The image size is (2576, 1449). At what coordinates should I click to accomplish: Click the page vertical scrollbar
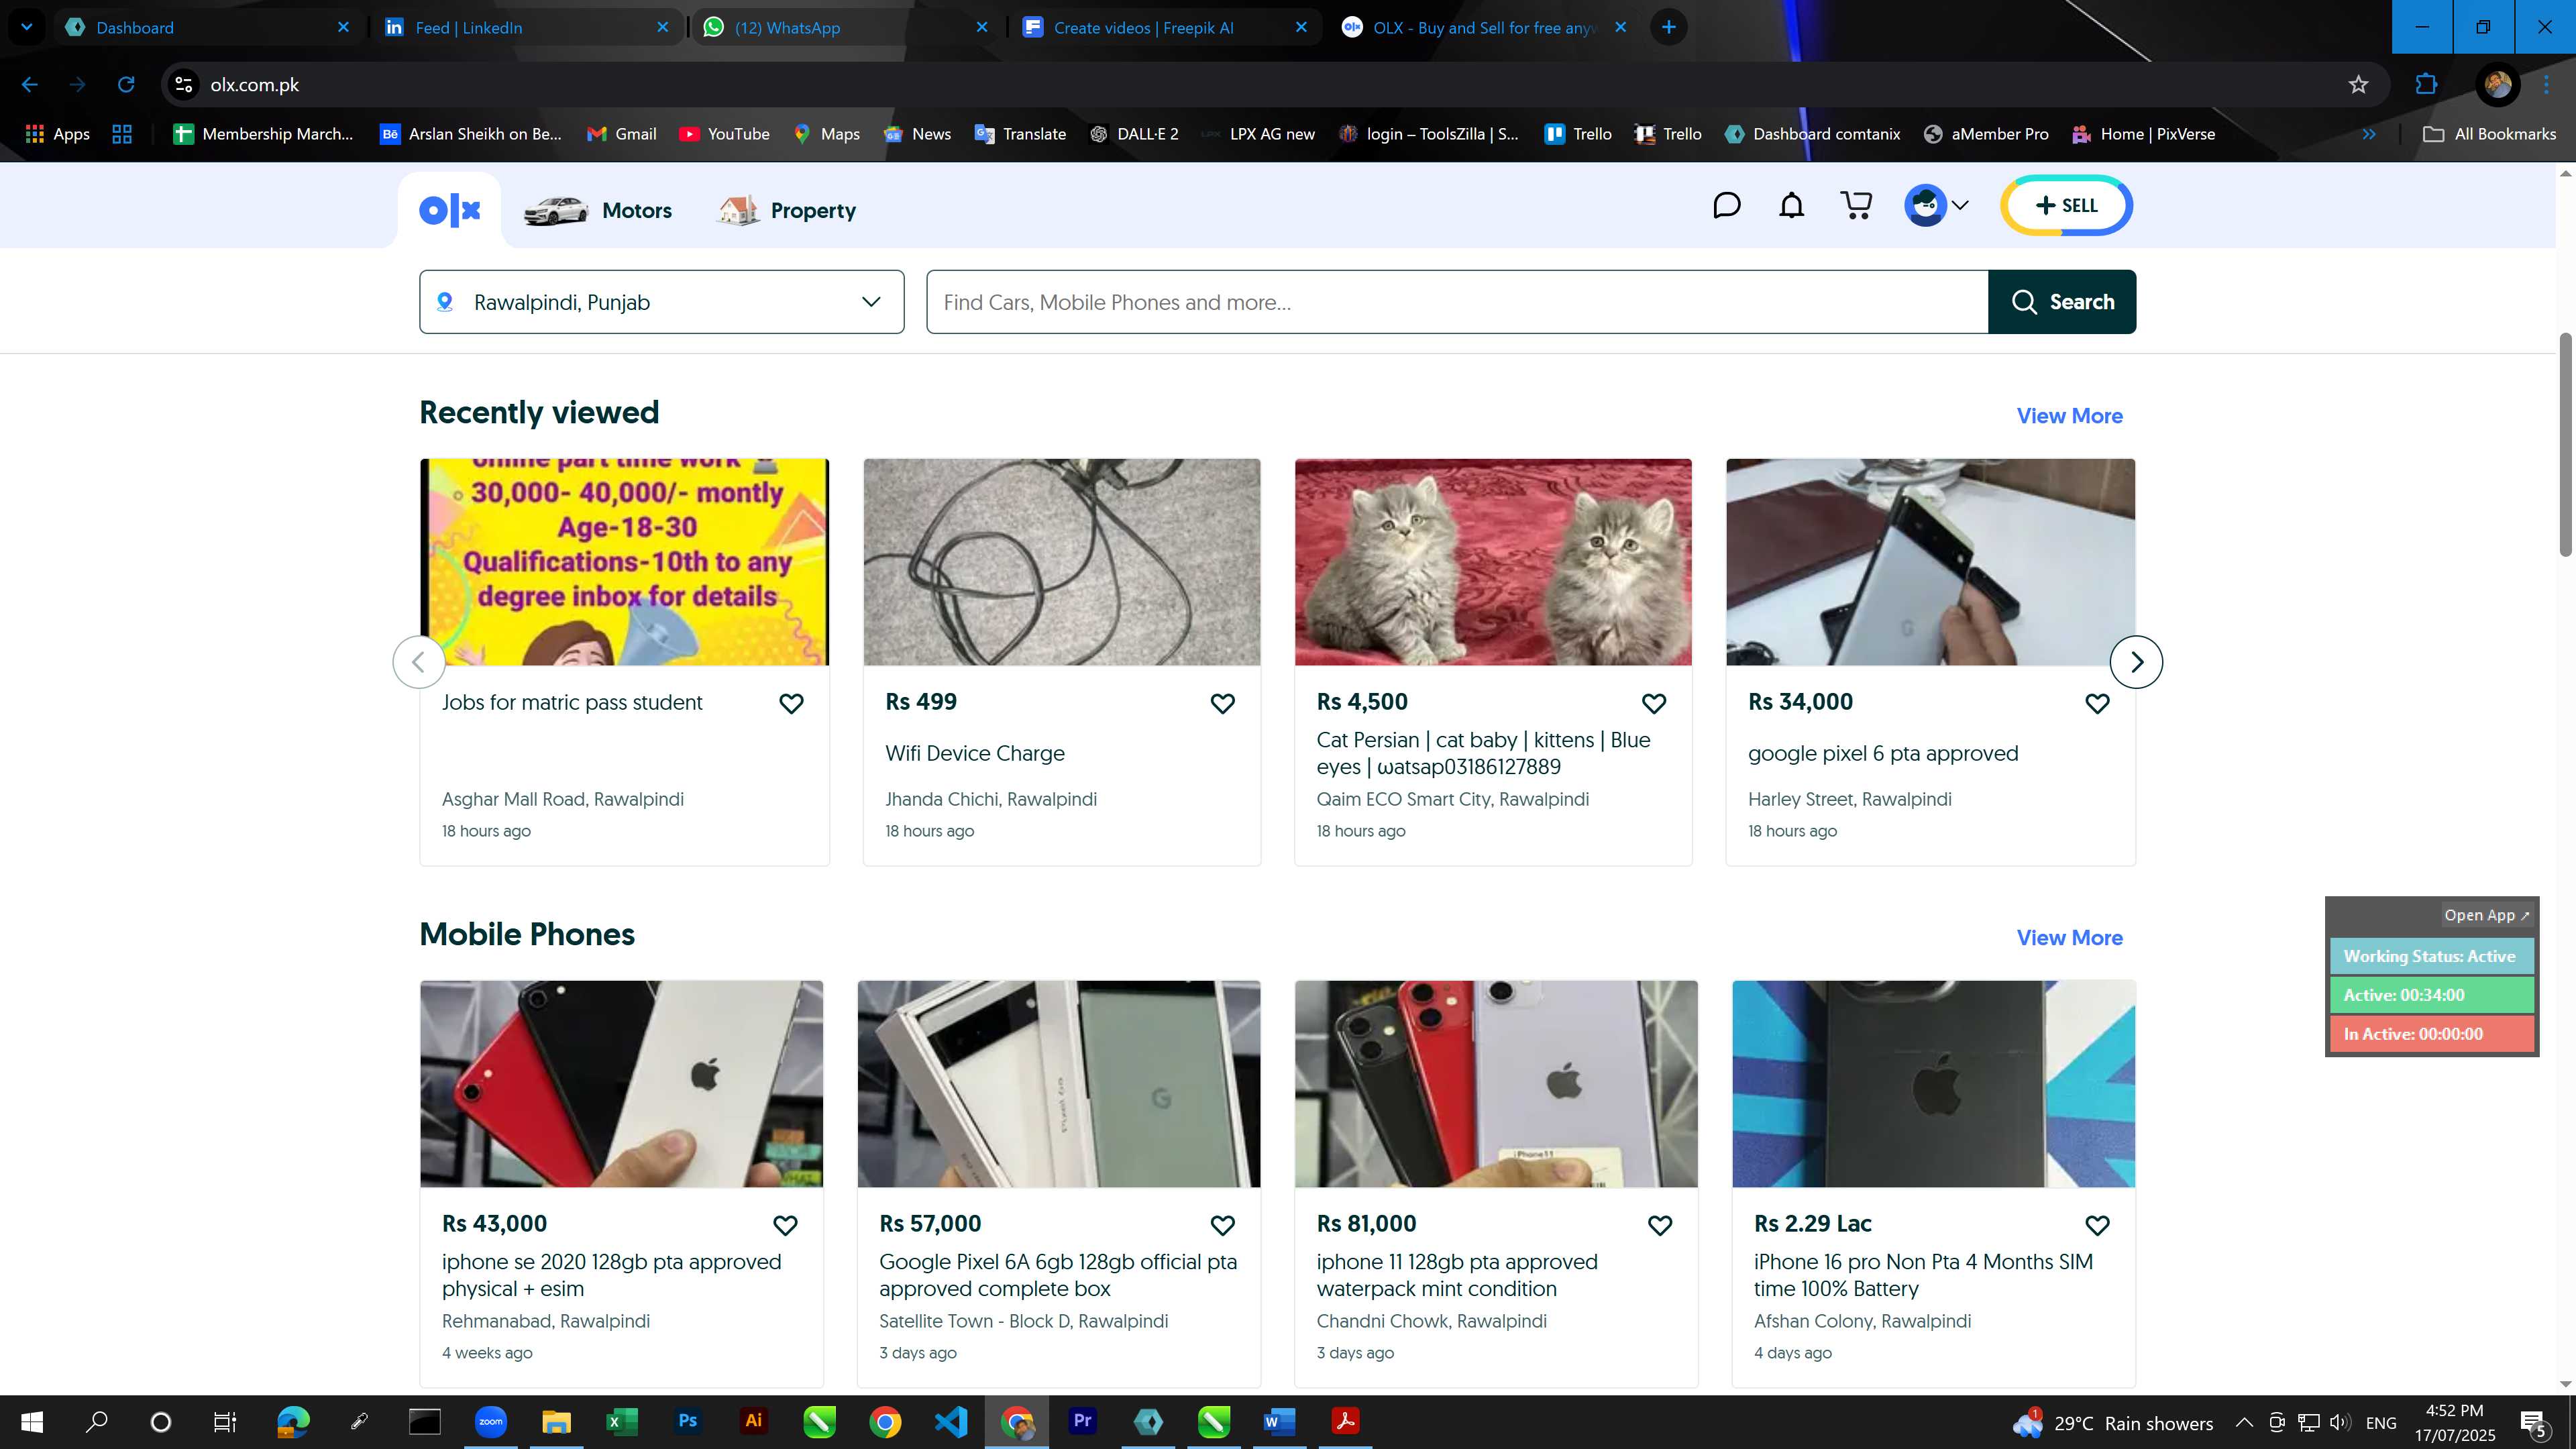[x=2565, y=445]
